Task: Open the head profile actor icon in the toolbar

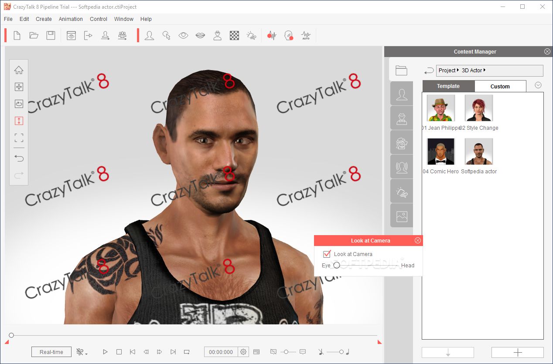Action: (x=149, y=36)
